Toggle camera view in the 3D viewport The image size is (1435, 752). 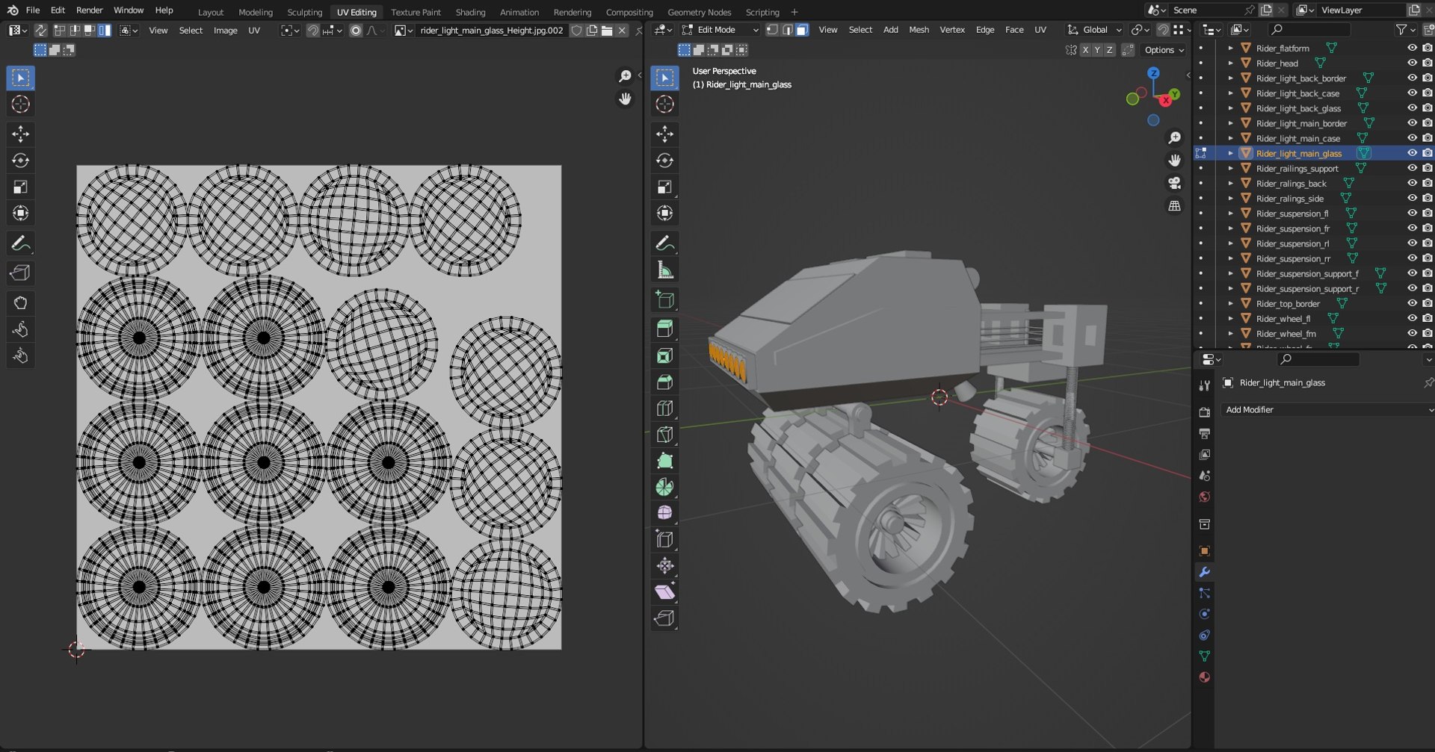pos(1175,183)
